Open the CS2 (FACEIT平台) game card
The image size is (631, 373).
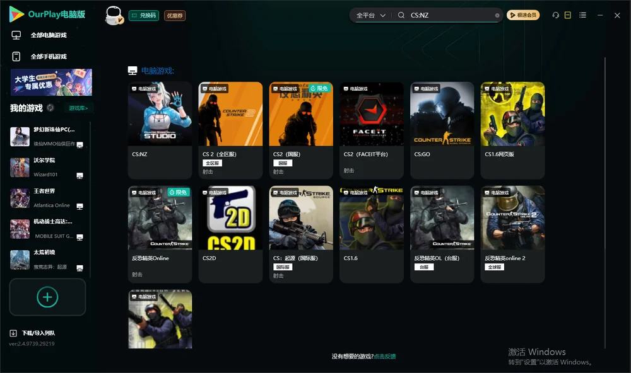click(372, 130)
